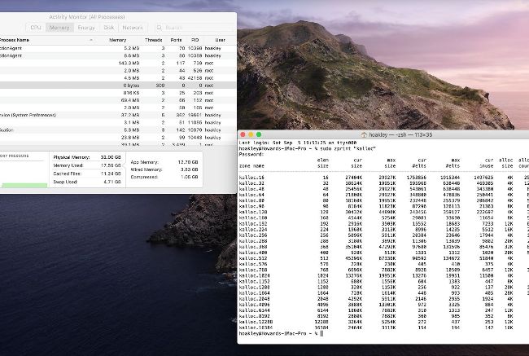Sort by the Ports column header
The height and width of the screenshot is (356, 529).
174,38
